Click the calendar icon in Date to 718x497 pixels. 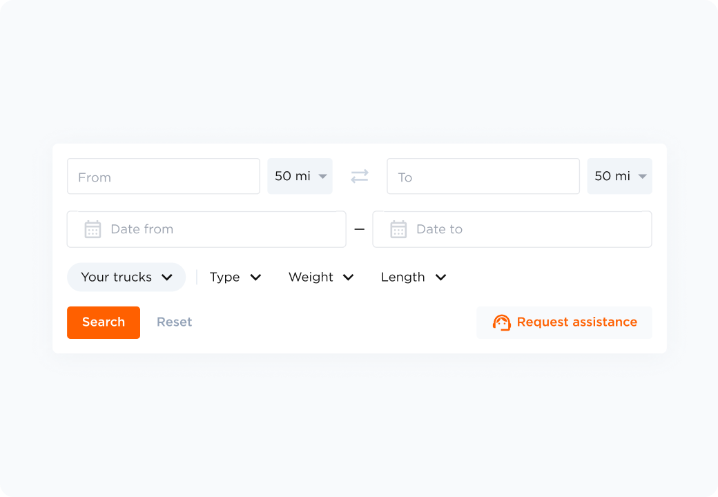(398, 229)
